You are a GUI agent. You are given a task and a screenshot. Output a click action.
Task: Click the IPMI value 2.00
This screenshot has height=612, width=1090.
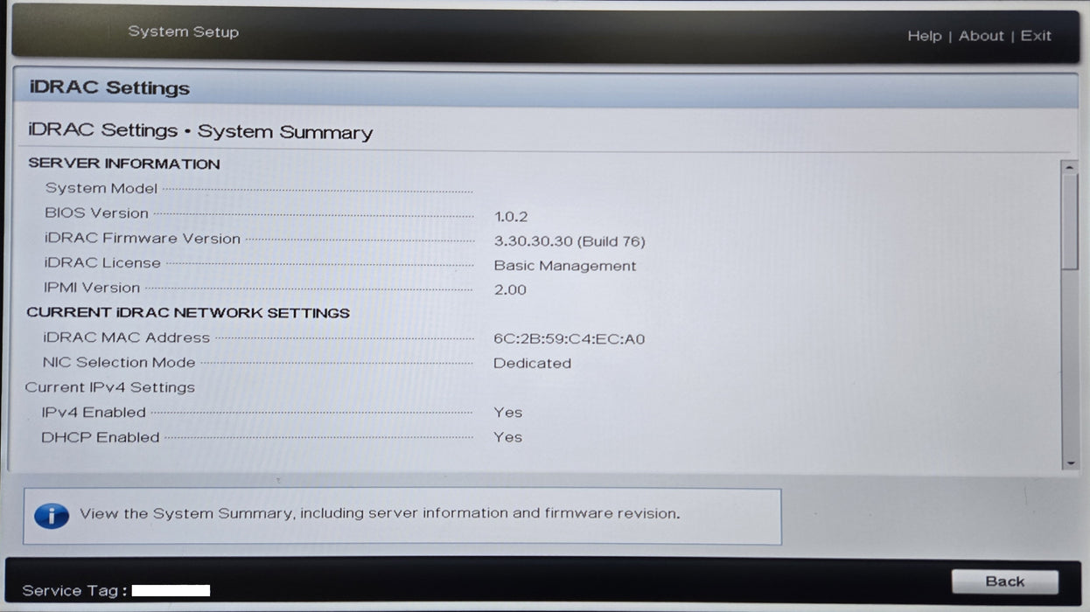point(510,290)
